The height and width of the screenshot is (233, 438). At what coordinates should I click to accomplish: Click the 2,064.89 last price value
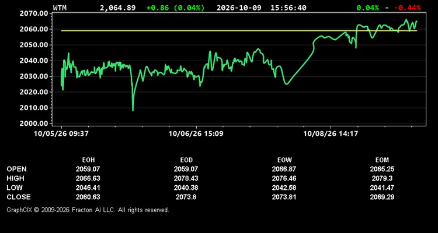[x=117, y=8]
